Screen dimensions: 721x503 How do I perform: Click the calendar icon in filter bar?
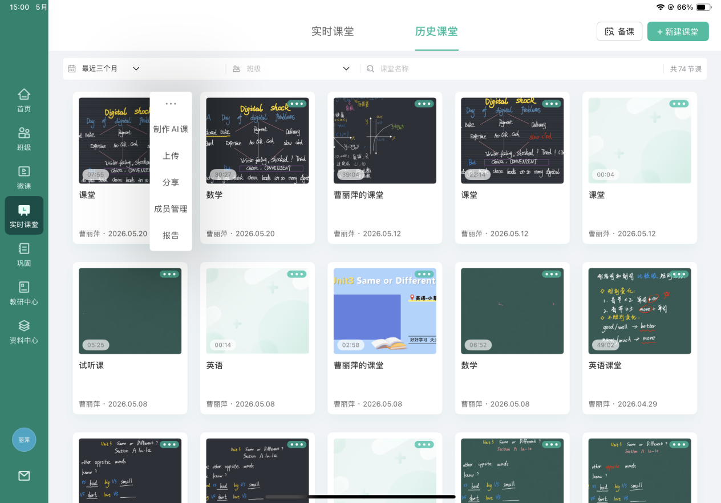tap(71, 68)
